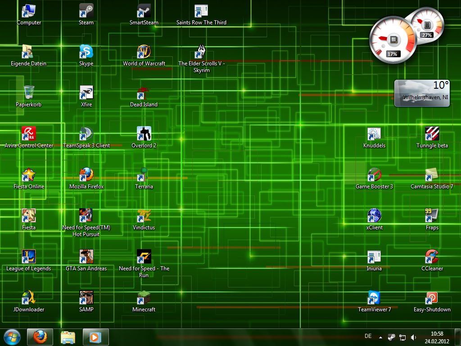Select the Steam desktop shortcut

point(86,10)
